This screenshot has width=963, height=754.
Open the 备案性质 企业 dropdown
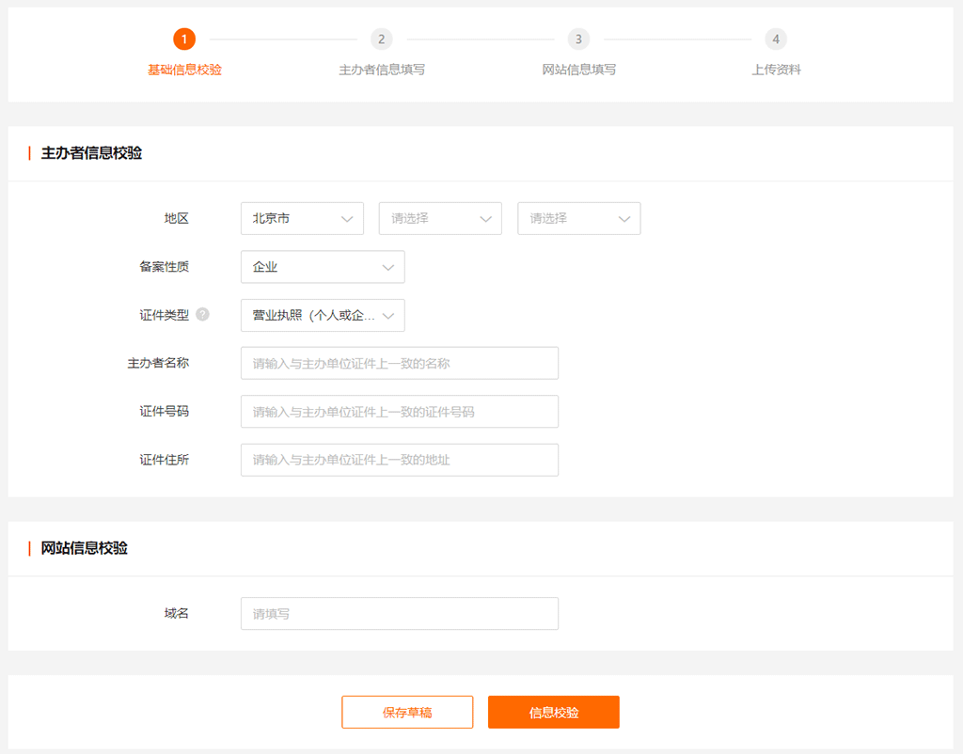[323, 267]
